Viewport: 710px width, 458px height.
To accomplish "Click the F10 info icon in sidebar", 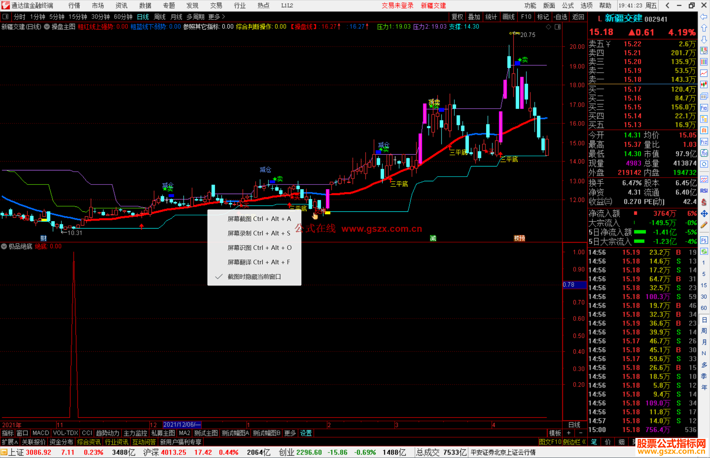I will [x=704, y=108].
